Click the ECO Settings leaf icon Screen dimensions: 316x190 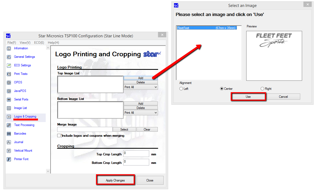9,66
